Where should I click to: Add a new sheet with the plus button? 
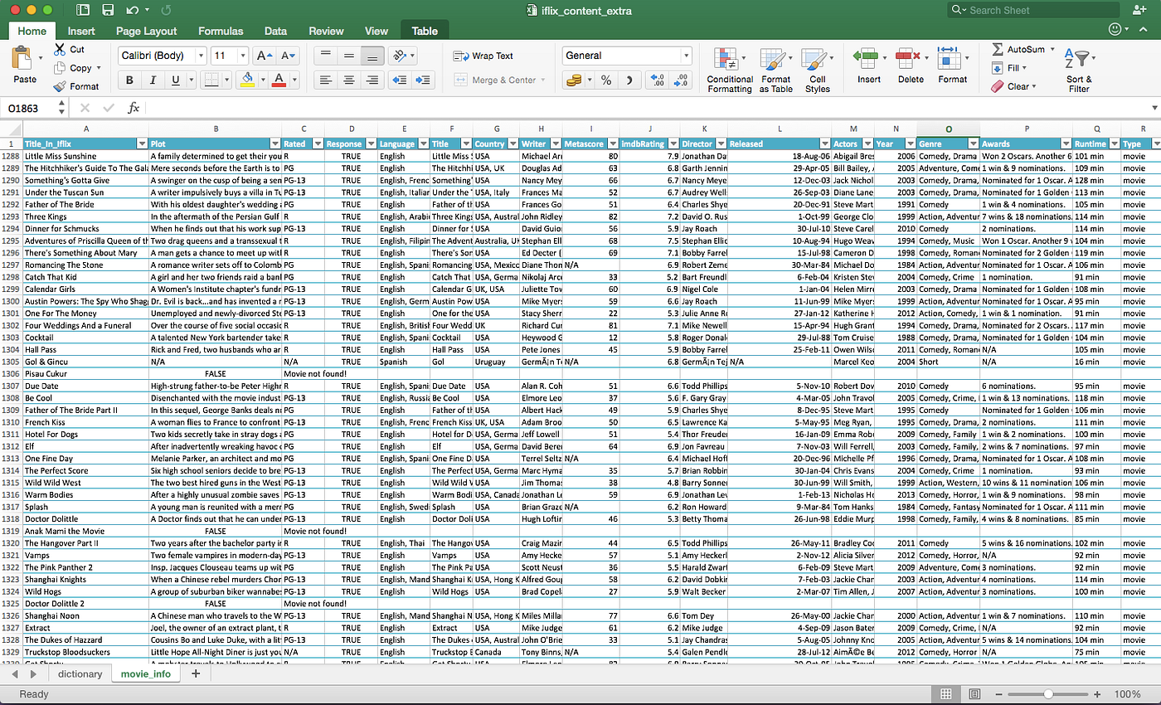(x=194, y=674)
